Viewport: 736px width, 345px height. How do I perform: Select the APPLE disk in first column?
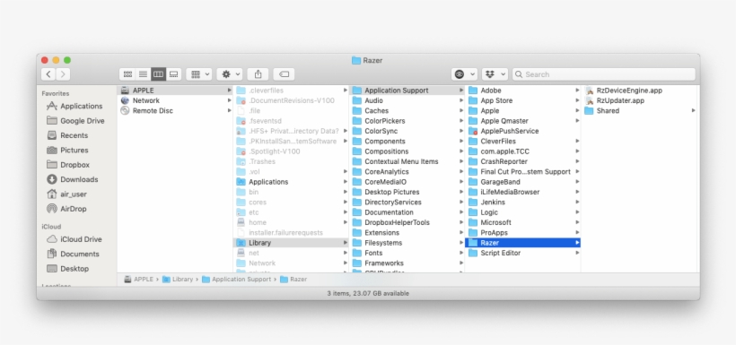175,91
